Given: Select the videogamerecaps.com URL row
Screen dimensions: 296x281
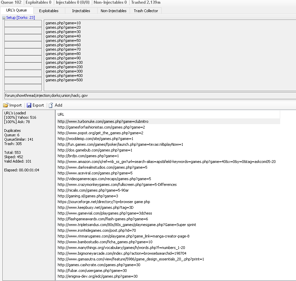Looking at the screenshot, I should tap(169, 179).
